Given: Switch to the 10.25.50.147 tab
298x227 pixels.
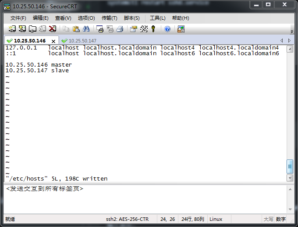Looking at the screenshot, I should coord(82,41).
